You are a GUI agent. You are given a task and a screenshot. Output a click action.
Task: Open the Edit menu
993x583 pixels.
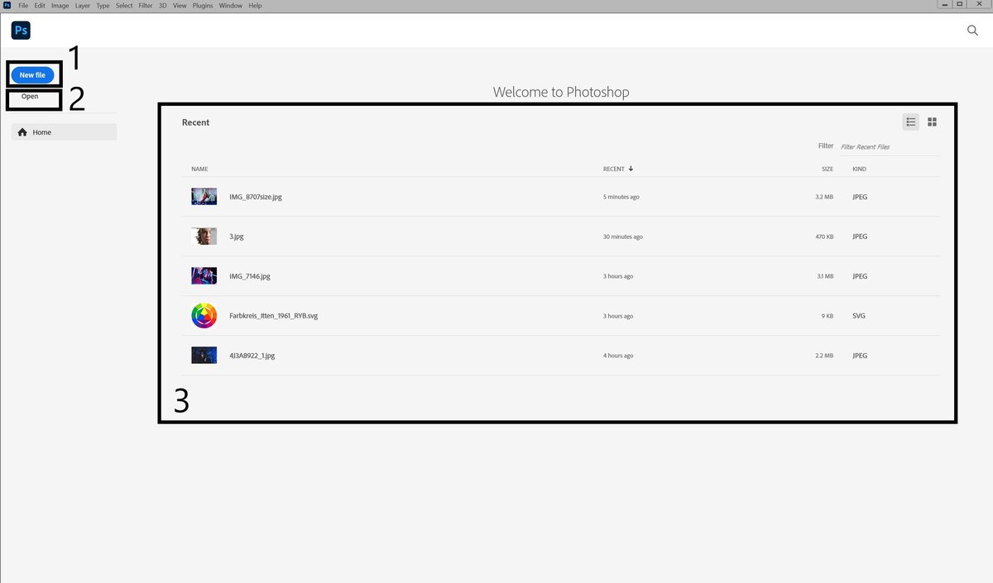[40, 6]
